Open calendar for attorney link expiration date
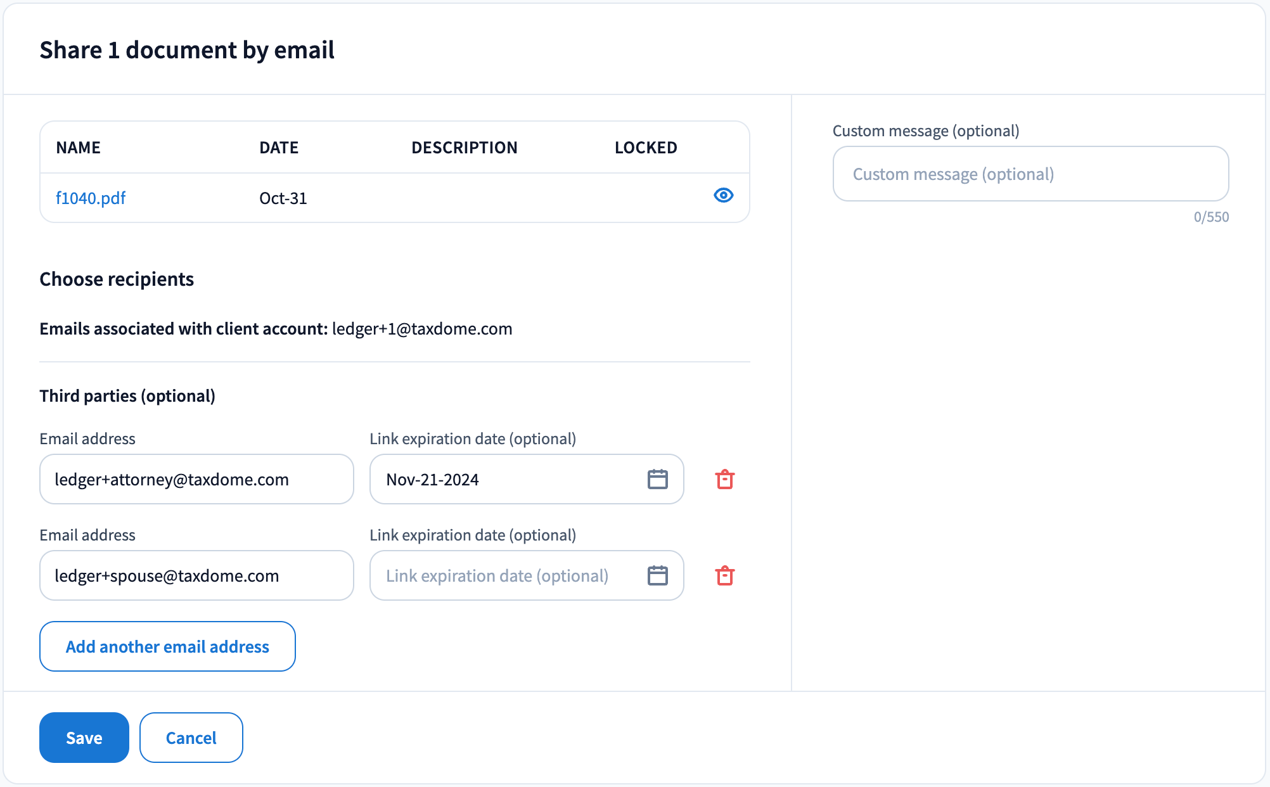 coord(657,480)
